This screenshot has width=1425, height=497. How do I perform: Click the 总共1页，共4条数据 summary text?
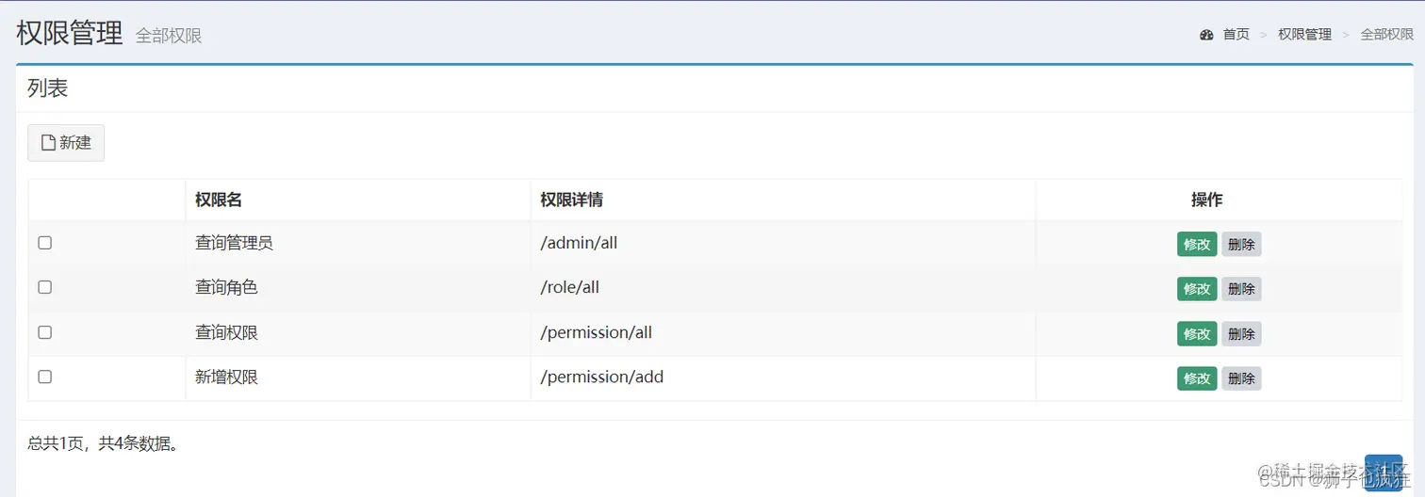[104, 443]
